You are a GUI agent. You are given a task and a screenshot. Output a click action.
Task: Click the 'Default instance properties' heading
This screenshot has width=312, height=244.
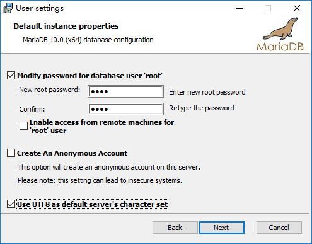click(66, 26)
